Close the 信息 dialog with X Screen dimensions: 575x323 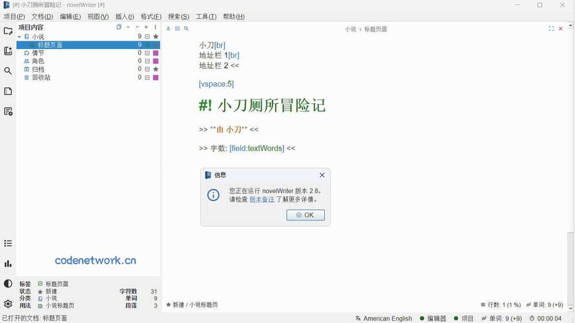[x=322, y=175]
